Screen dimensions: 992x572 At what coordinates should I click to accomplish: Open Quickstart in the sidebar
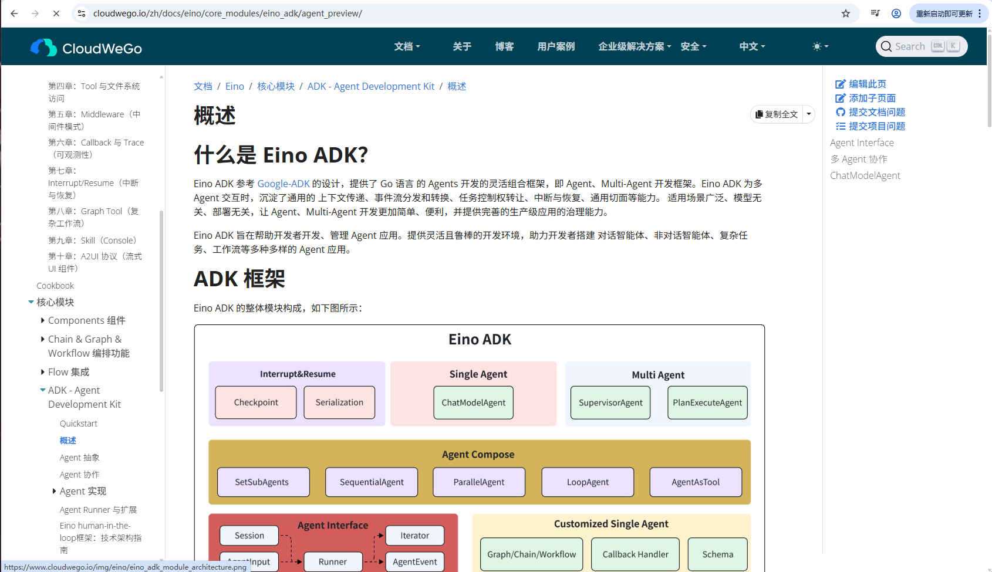(79, 424)
